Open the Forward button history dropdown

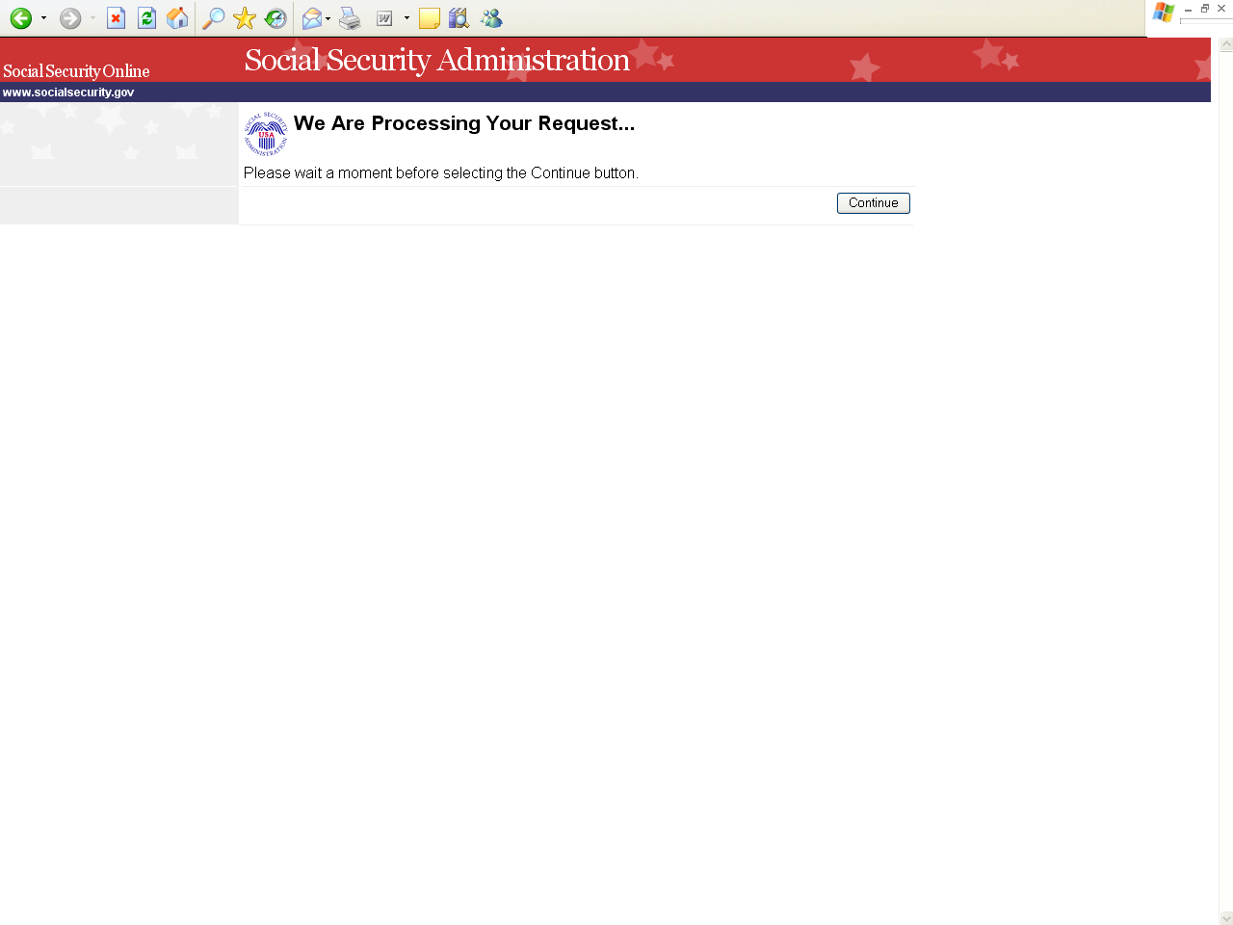click(92, 18)
